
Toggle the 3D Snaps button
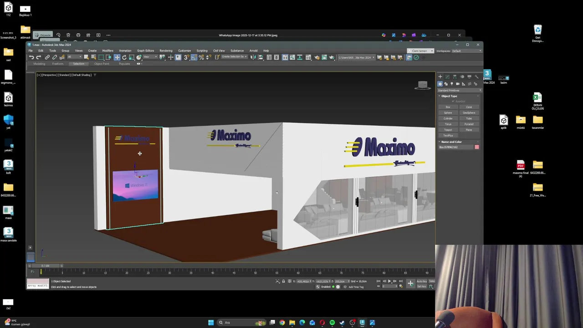[186, 57]
